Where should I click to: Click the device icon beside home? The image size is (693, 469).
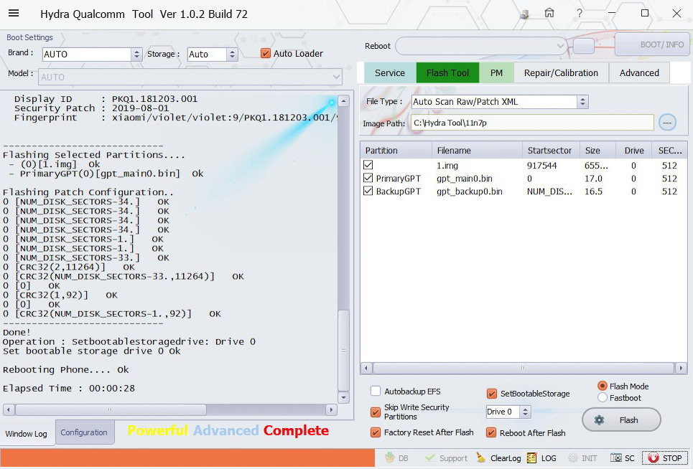tap(524, 14)
